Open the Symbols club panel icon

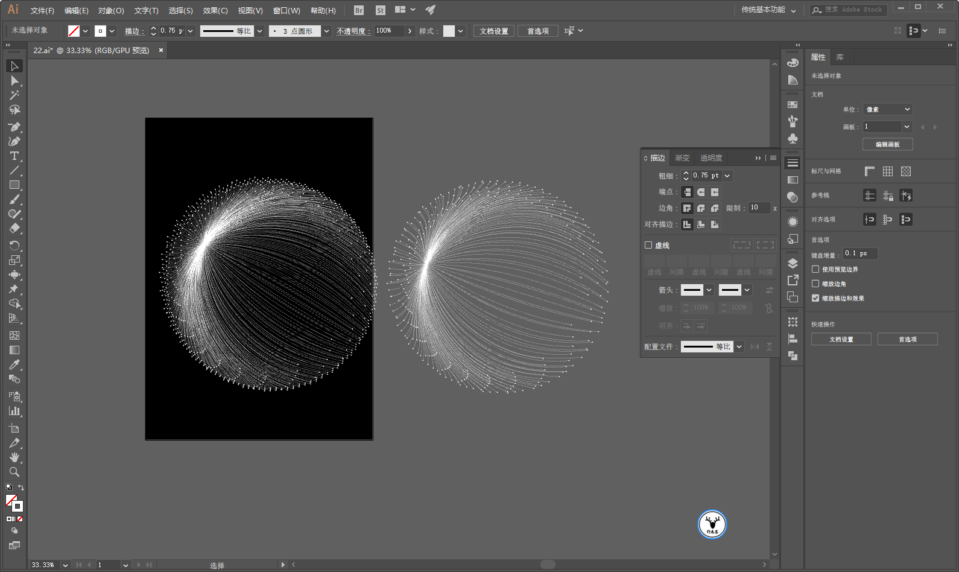coord(793,138)
